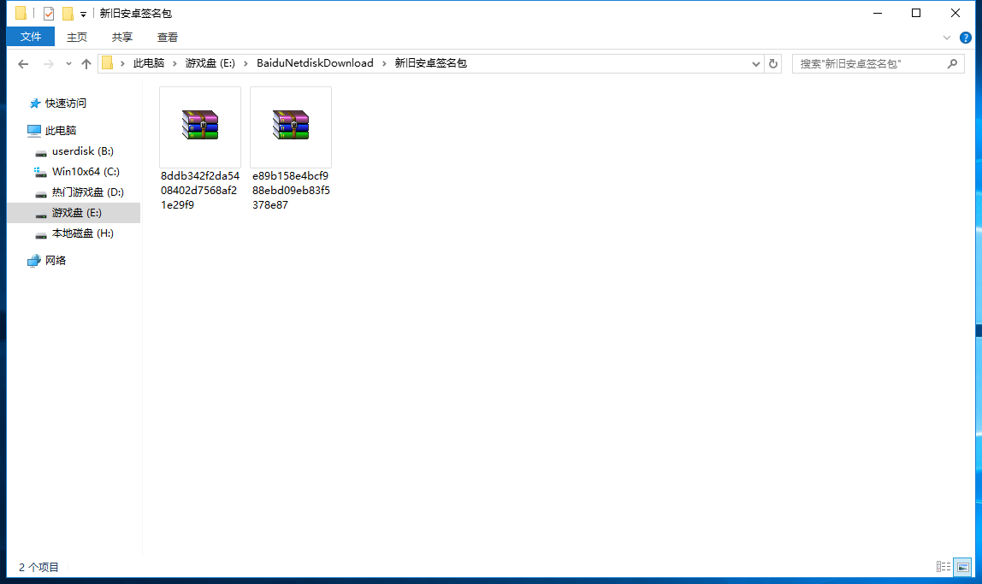
Task: Go forward with the Forward arrow
Action: pos(48,64)
